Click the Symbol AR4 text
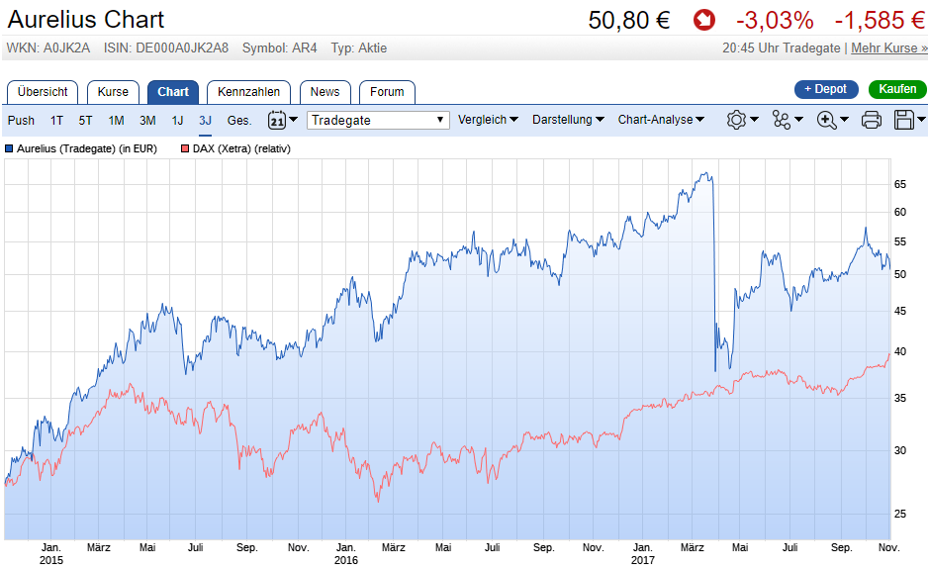 point(279,48)
